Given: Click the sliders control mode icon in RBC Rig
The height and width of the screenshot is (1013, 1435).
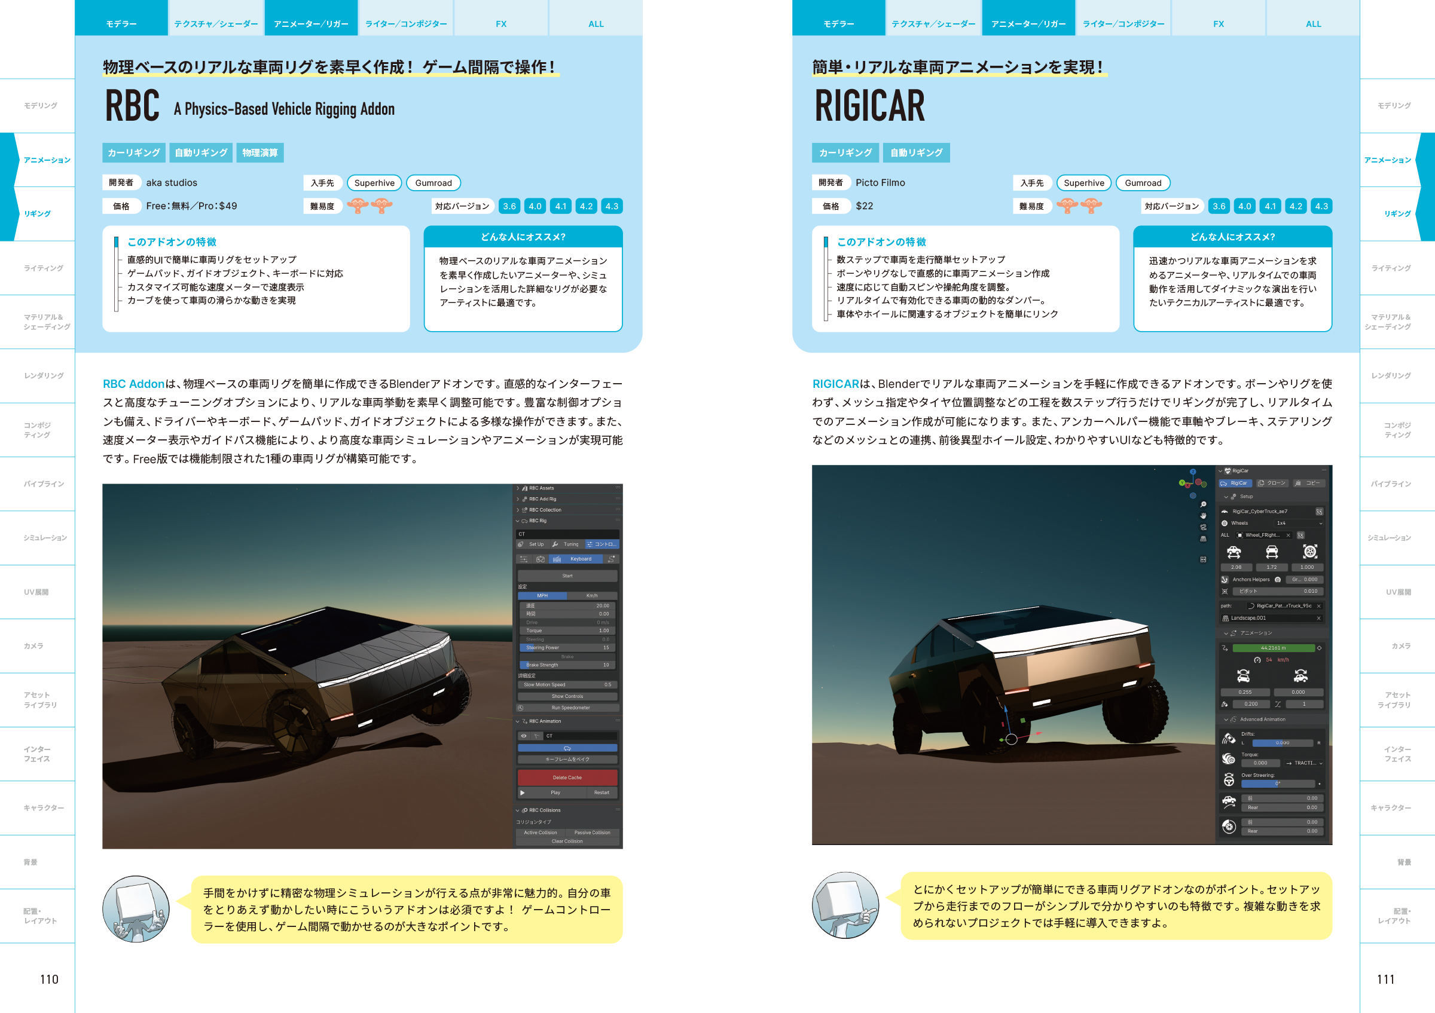Looking at the screenshot, I should [524, 559].
